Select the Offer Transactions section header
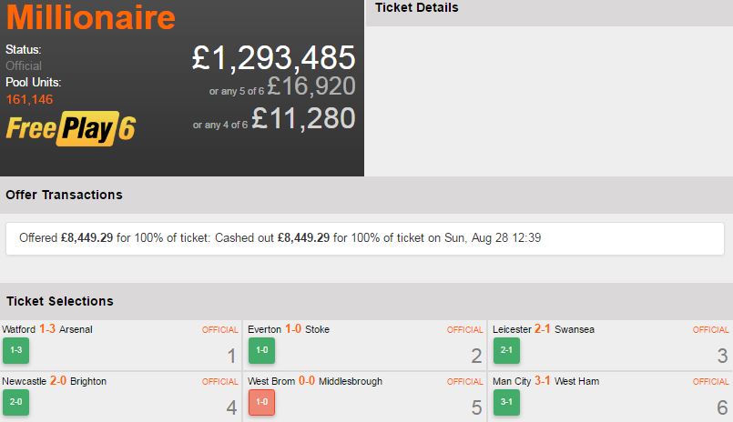 (64, 195)
